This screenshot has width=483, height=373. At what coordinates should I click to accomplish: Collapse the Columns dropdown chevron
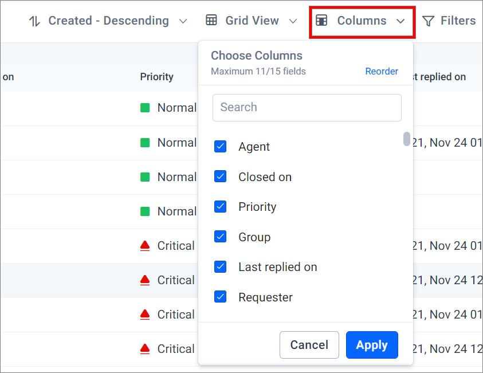[400, 21]
